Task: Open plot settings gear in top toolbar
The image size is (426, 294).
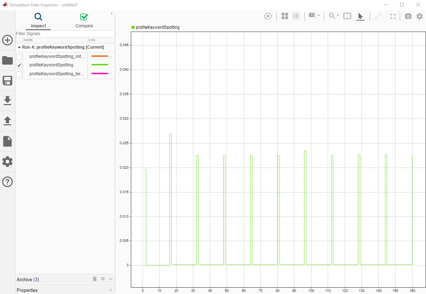Action: [x=420, y=16]
